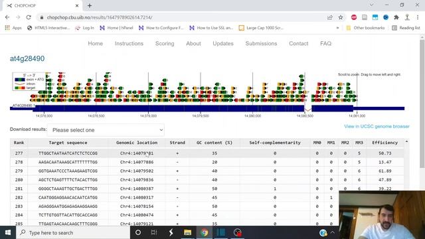Image resolution: width=425 pixels, height=239 pixels.
Task: Switch to Chrome on the taskbar
Action: coord(205,232)
